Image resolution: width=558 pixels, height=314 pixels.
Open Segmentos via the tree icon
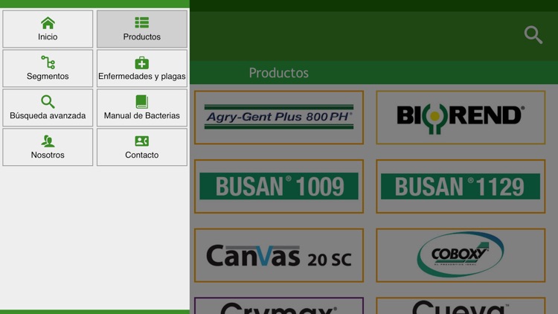click(48, 63)
